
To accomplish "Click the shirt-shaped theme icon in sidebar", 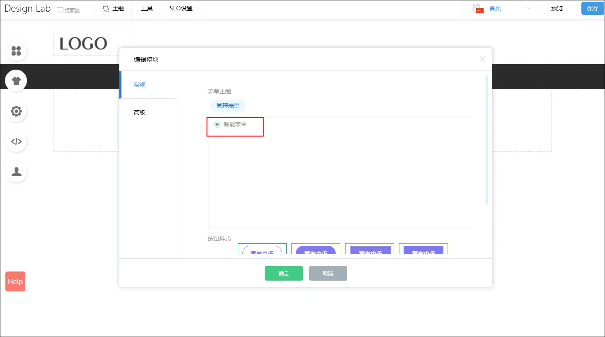I will (16, 81).
